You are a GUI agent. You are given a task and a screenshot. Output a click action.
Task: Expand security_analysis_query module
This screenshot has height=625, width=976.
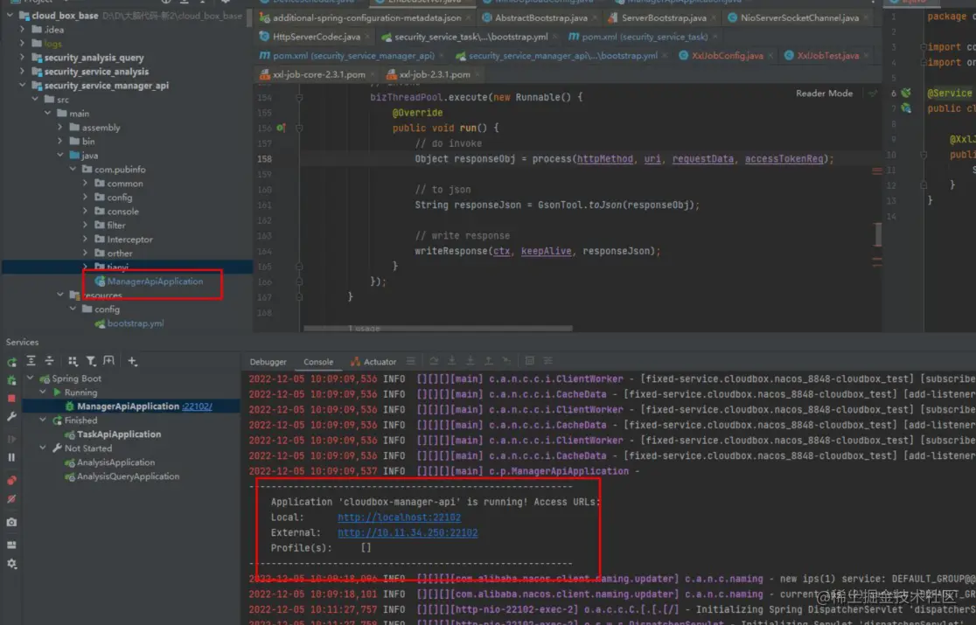[x=23, y=57]
